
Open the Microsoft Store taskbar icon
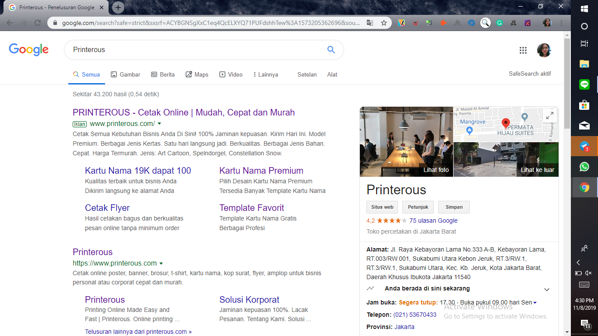click(584, 105)
